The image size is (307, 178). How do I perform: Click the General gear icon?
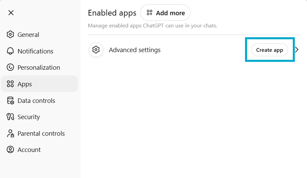(x=10, y=35)
